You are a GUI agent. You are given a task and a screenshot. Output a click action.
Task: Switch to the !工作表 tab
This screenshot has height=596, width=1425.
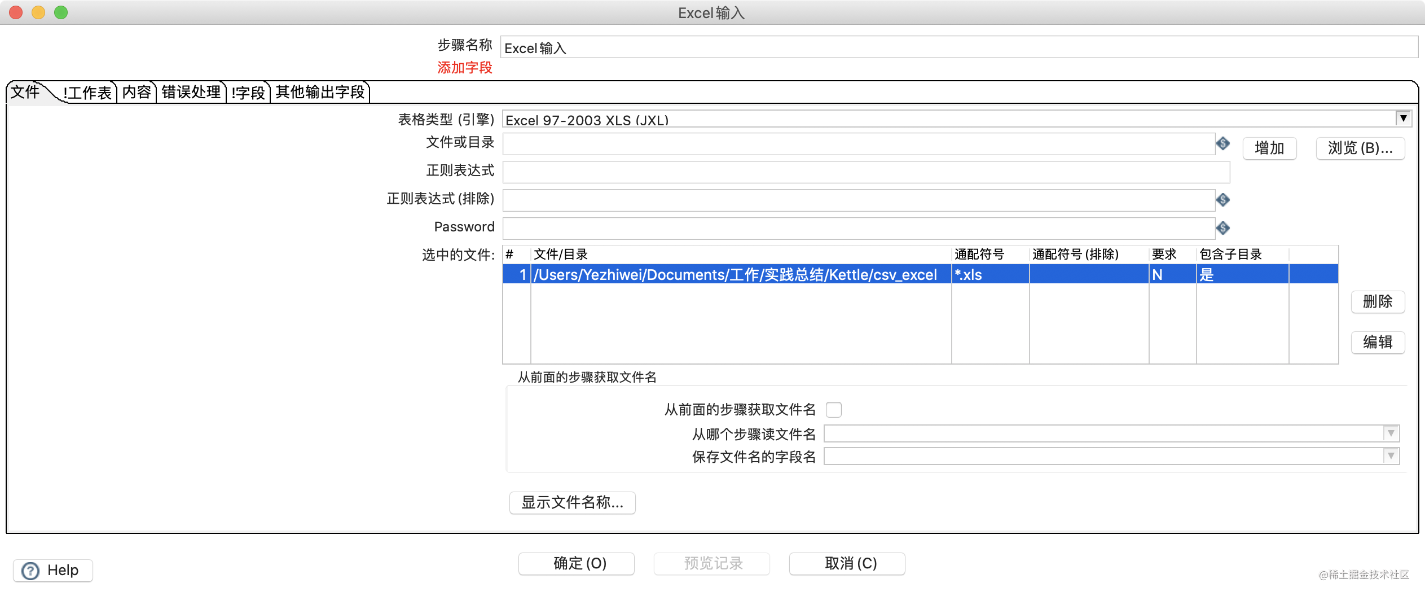(87, 93)
